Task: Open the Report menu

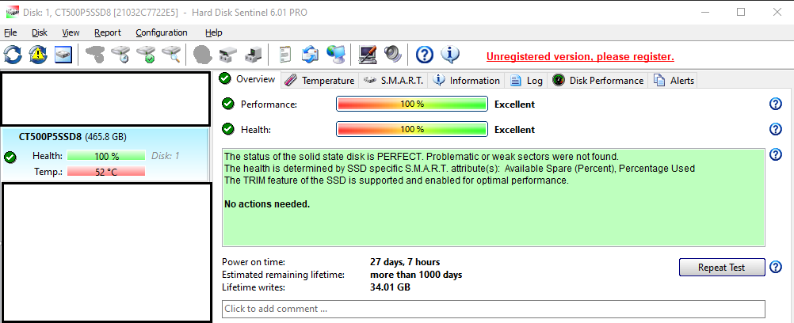Action: tap(108, 32)
